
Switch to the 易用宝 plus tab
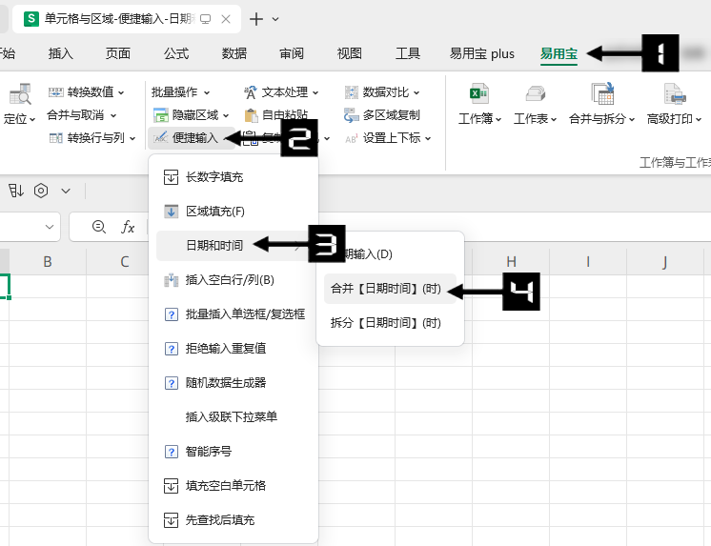point(481,54)
